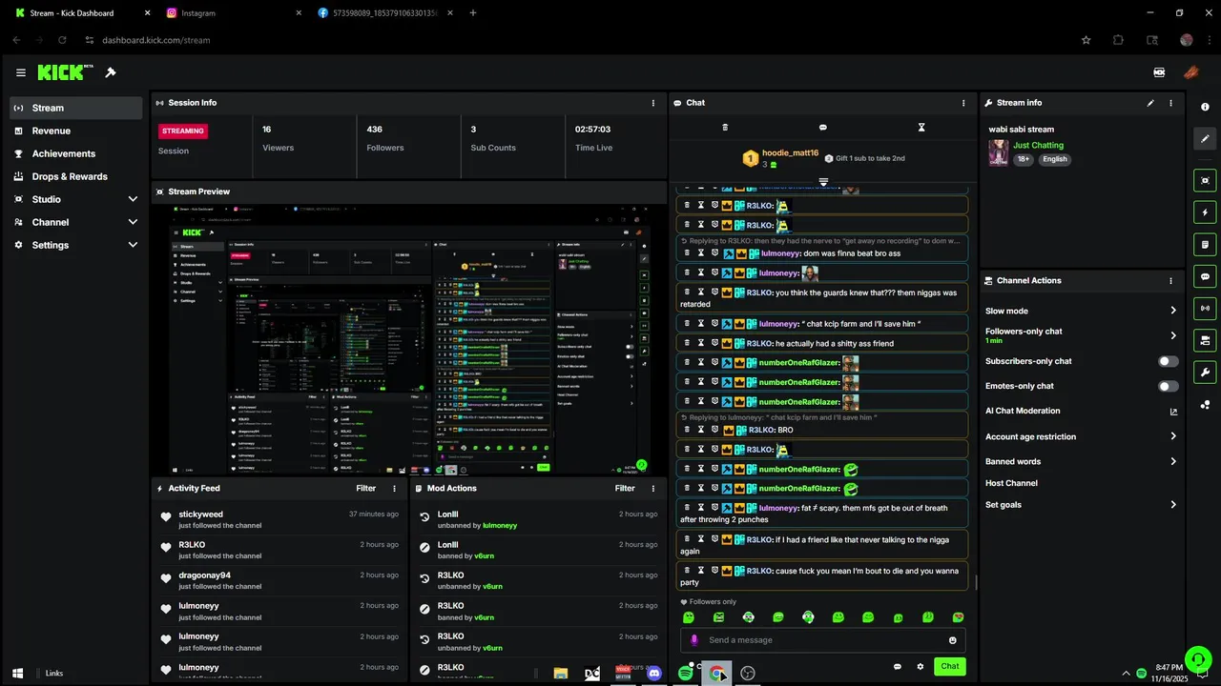Image resolution: width=1221 pixels, height=686 pixels.
Task: Open File Explorer from the taskbar
Action: (561, 674)
